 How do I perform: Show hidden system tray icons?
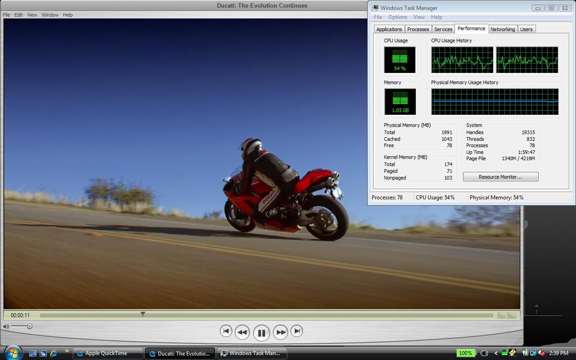click(x=496, y=354)
